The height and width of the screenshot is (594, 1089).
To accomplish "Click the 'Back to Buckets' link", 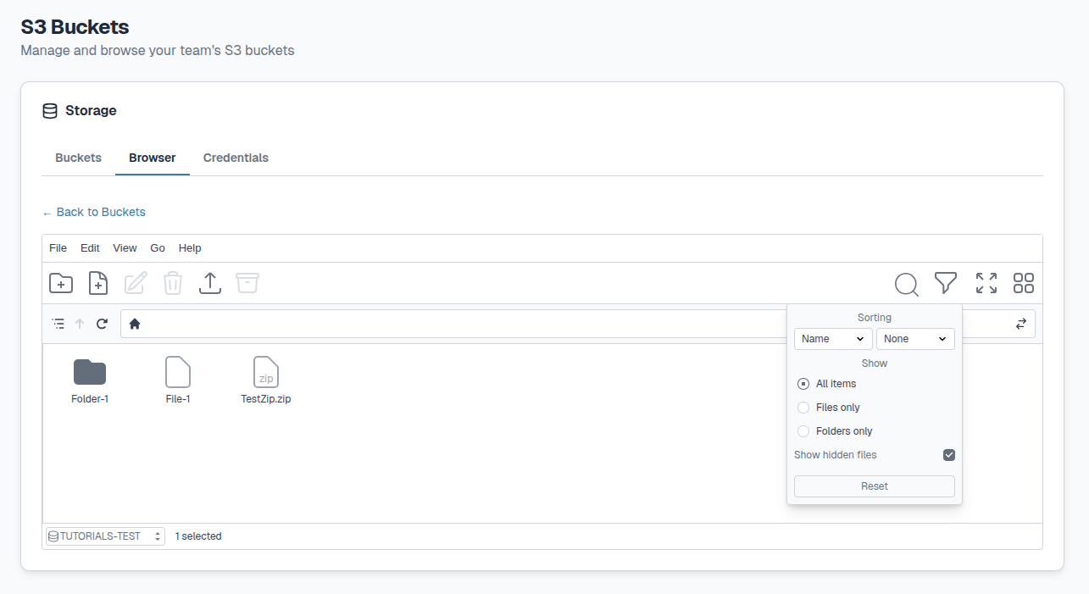I will tap(94, 212).
